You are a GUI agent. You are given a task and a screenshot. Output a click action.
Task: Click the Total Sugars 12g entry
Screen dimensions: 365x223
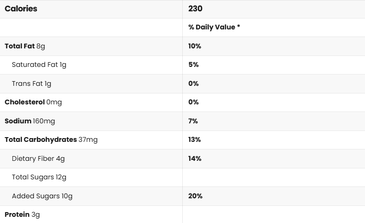[39, 177]
